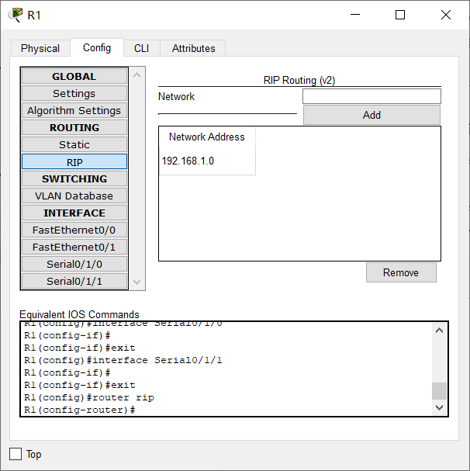Open the CLI tab

click(x=141, y=48)
